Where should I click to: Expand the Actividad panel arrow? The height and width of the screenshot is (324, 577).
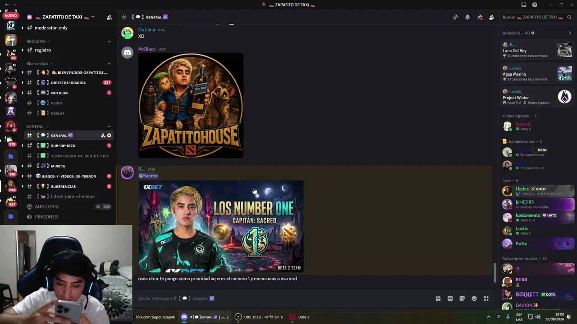pos(570,33)
